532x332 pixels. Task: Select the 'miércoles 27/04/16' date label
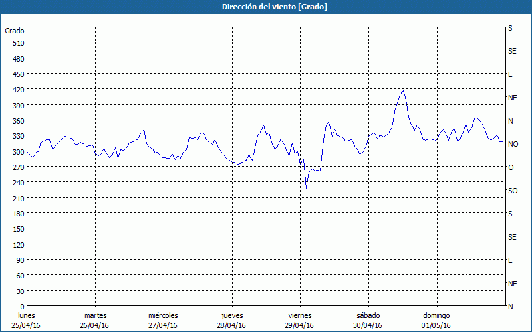[163, 320]
